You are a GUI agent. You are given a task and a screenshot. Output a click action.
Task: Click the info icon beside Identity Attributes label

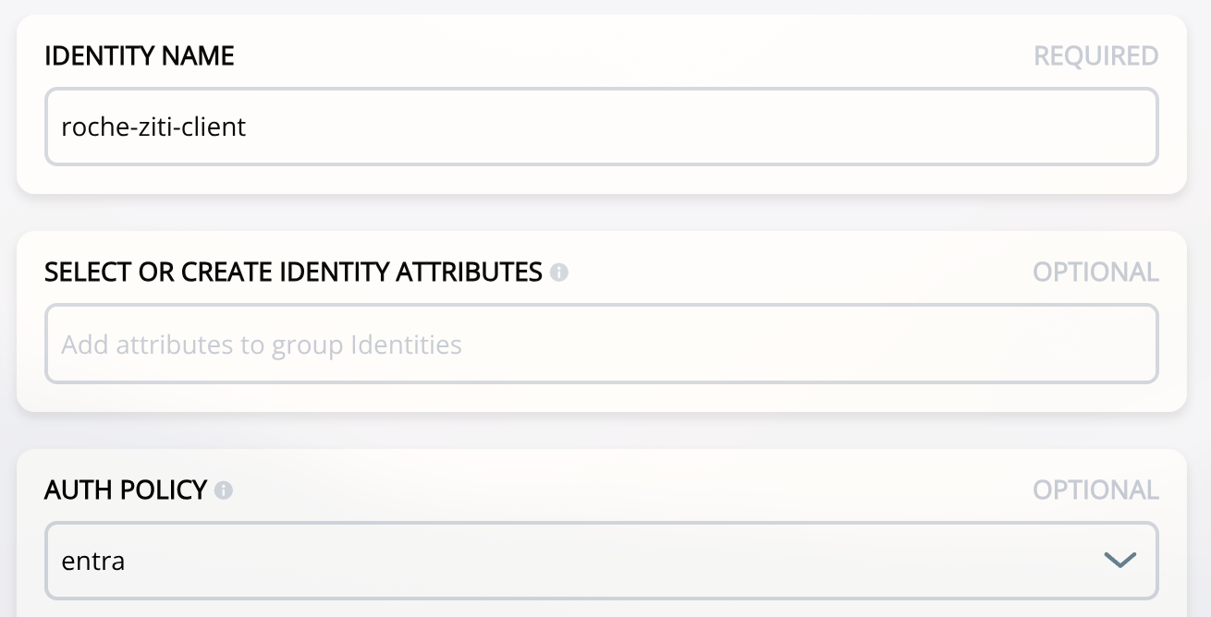(x=558, y=272)
